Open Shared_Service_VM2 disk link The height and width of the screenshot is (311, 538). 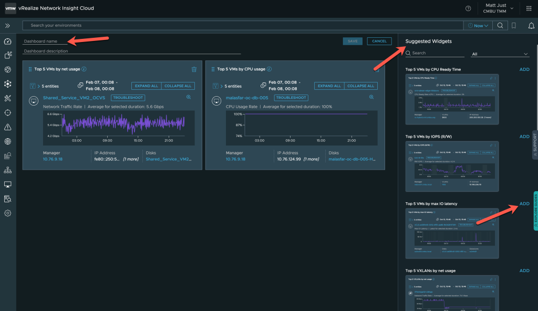click(169, 159)
